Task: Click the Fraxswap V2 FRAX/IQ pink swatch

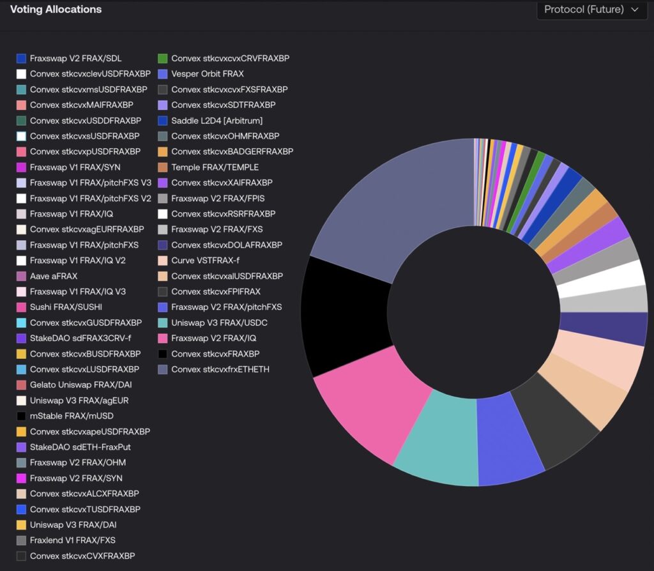Action: click(x=163, y=339)
